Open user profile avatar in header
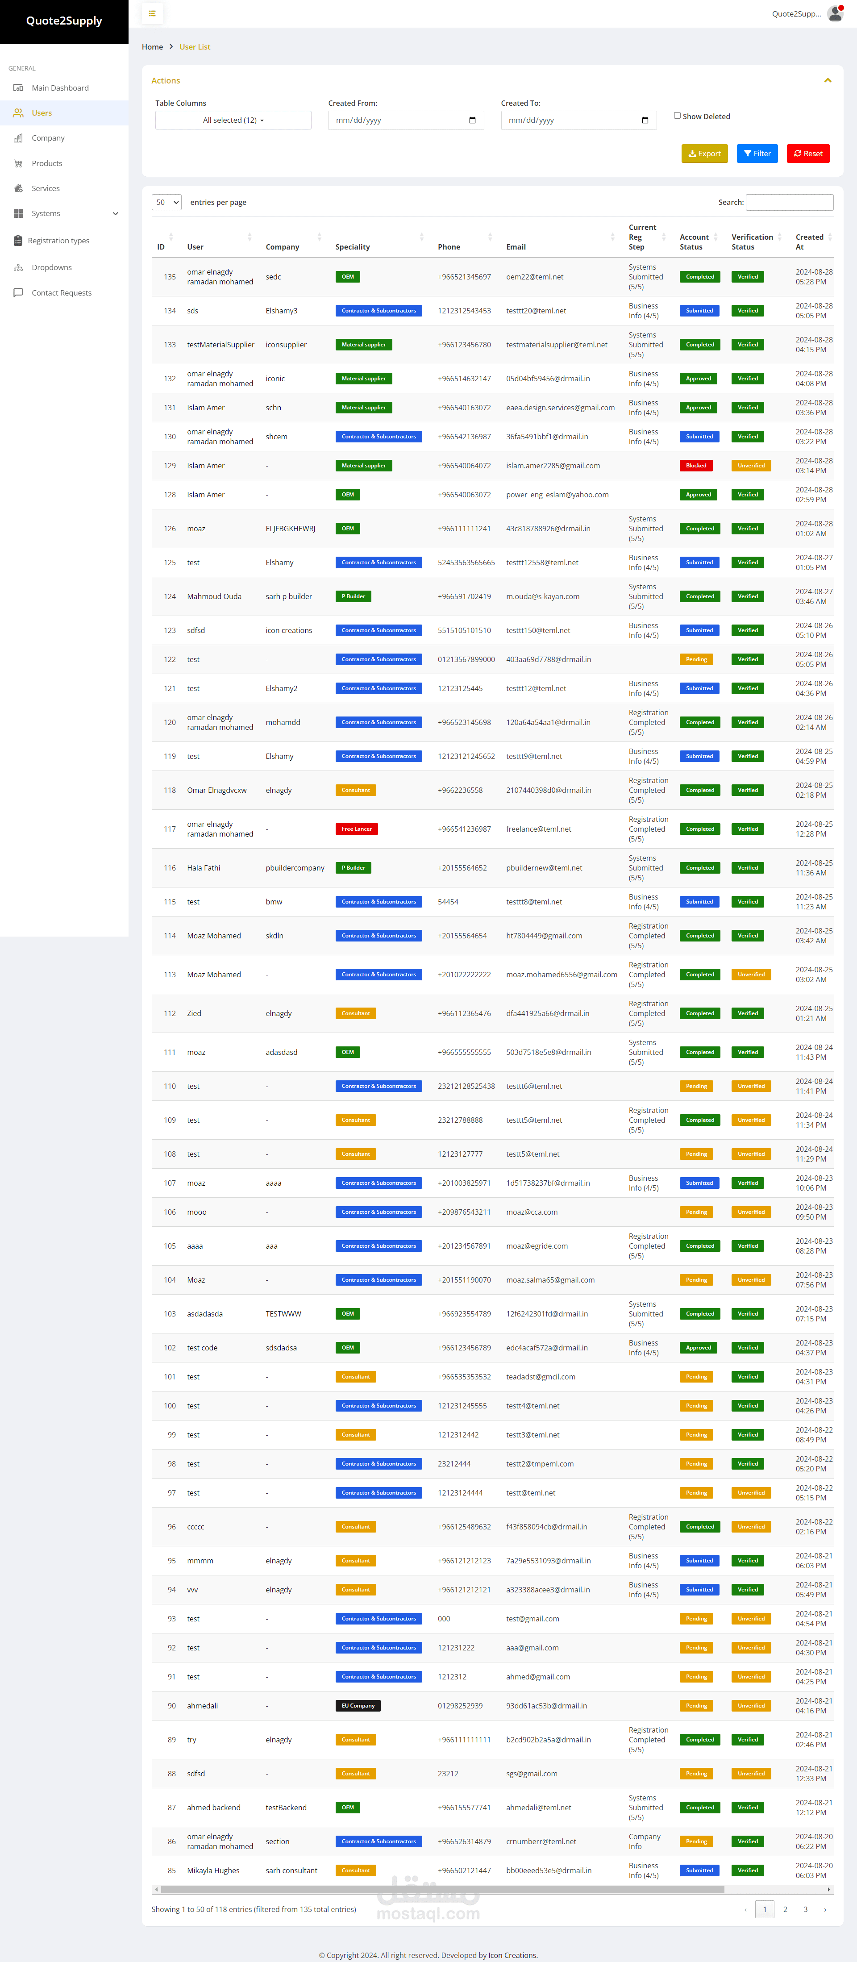Image resolution: width=857 pixels, height=1962 pixels. click(x=835, y=14)
